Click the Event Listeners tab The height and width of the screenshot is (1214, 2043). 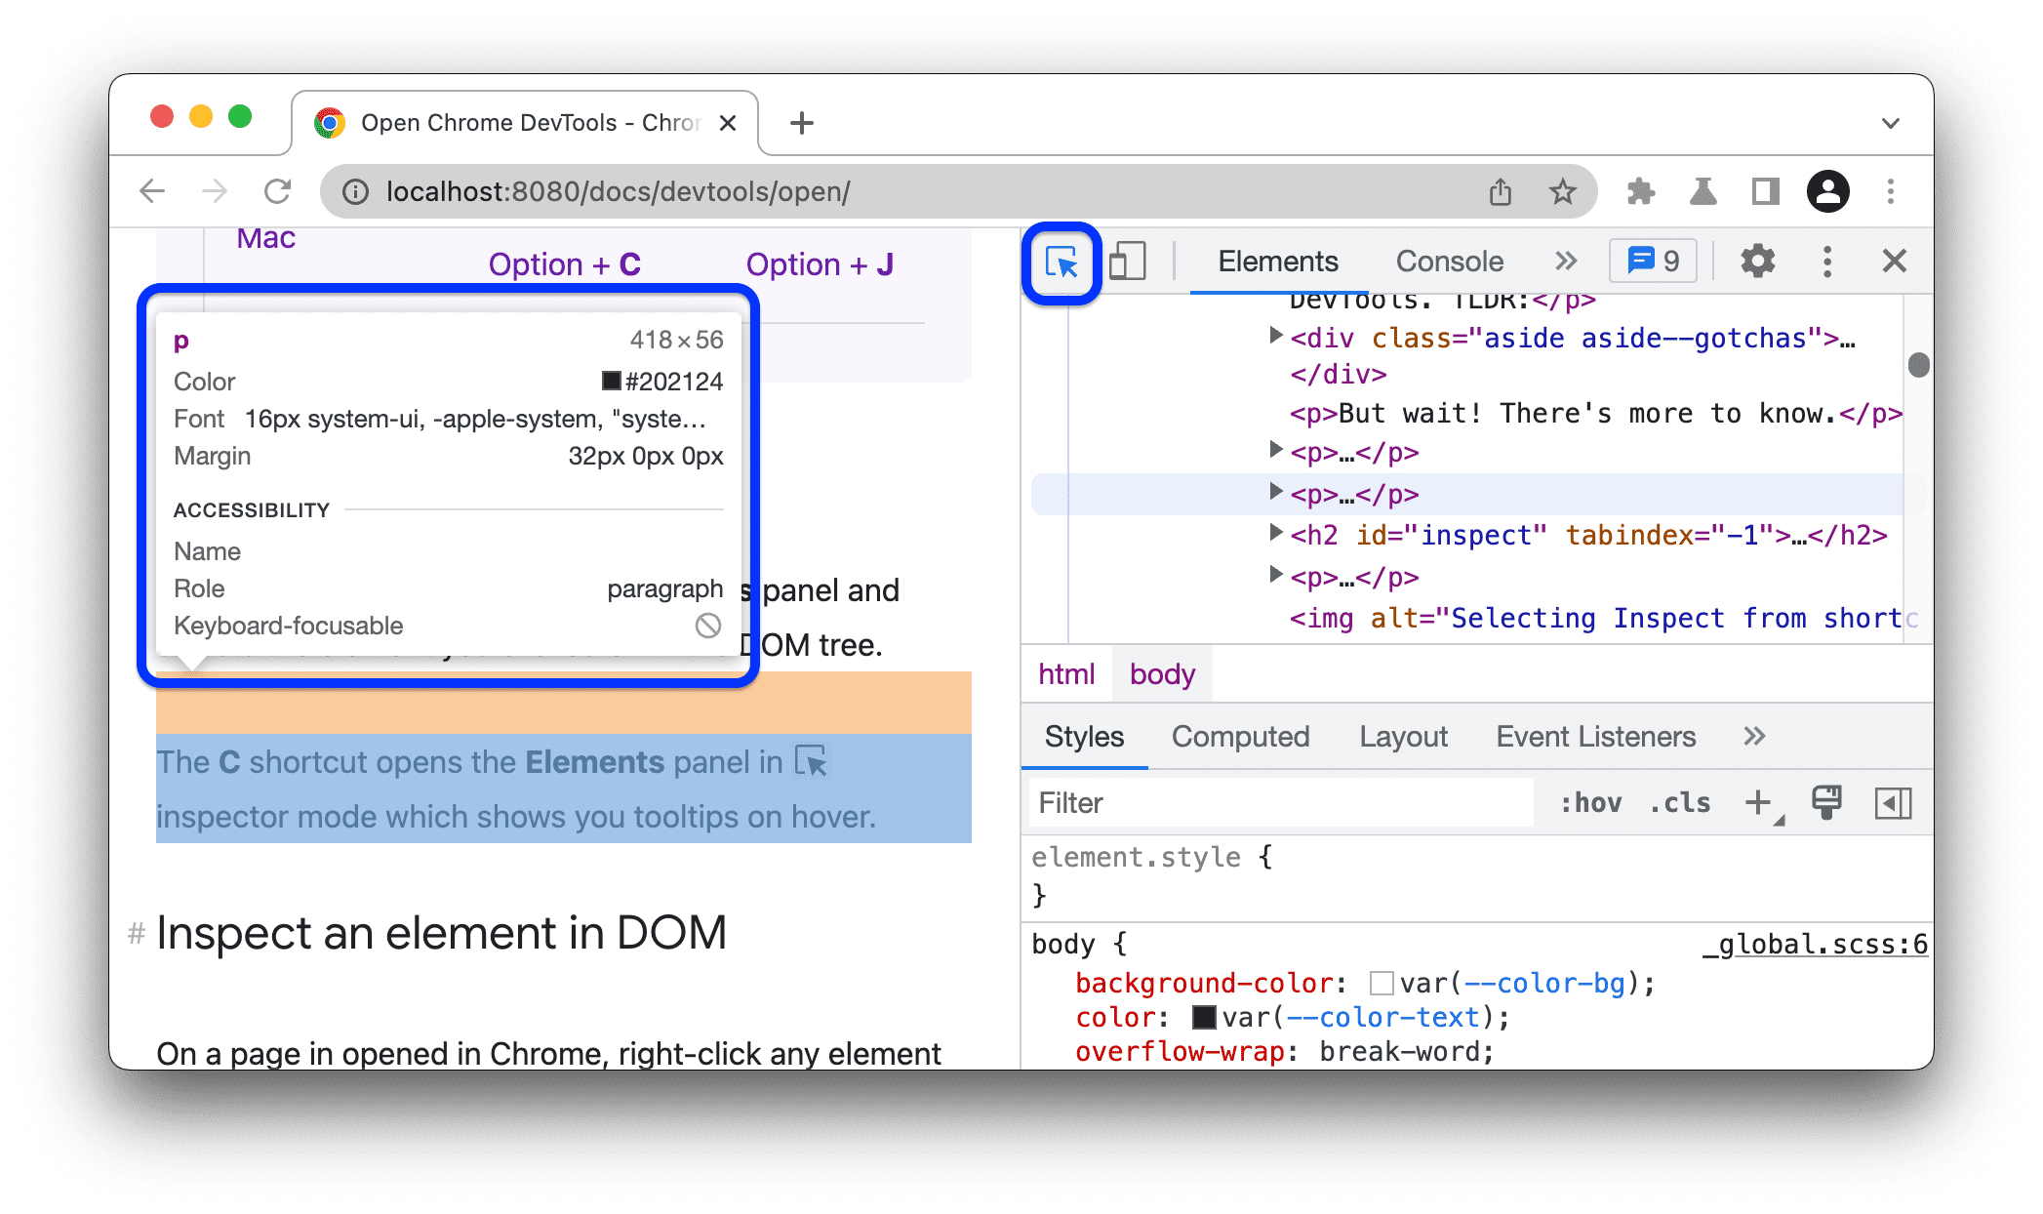1595,737
